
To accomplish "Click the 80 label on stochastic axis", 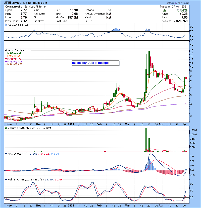I will 192,184.
